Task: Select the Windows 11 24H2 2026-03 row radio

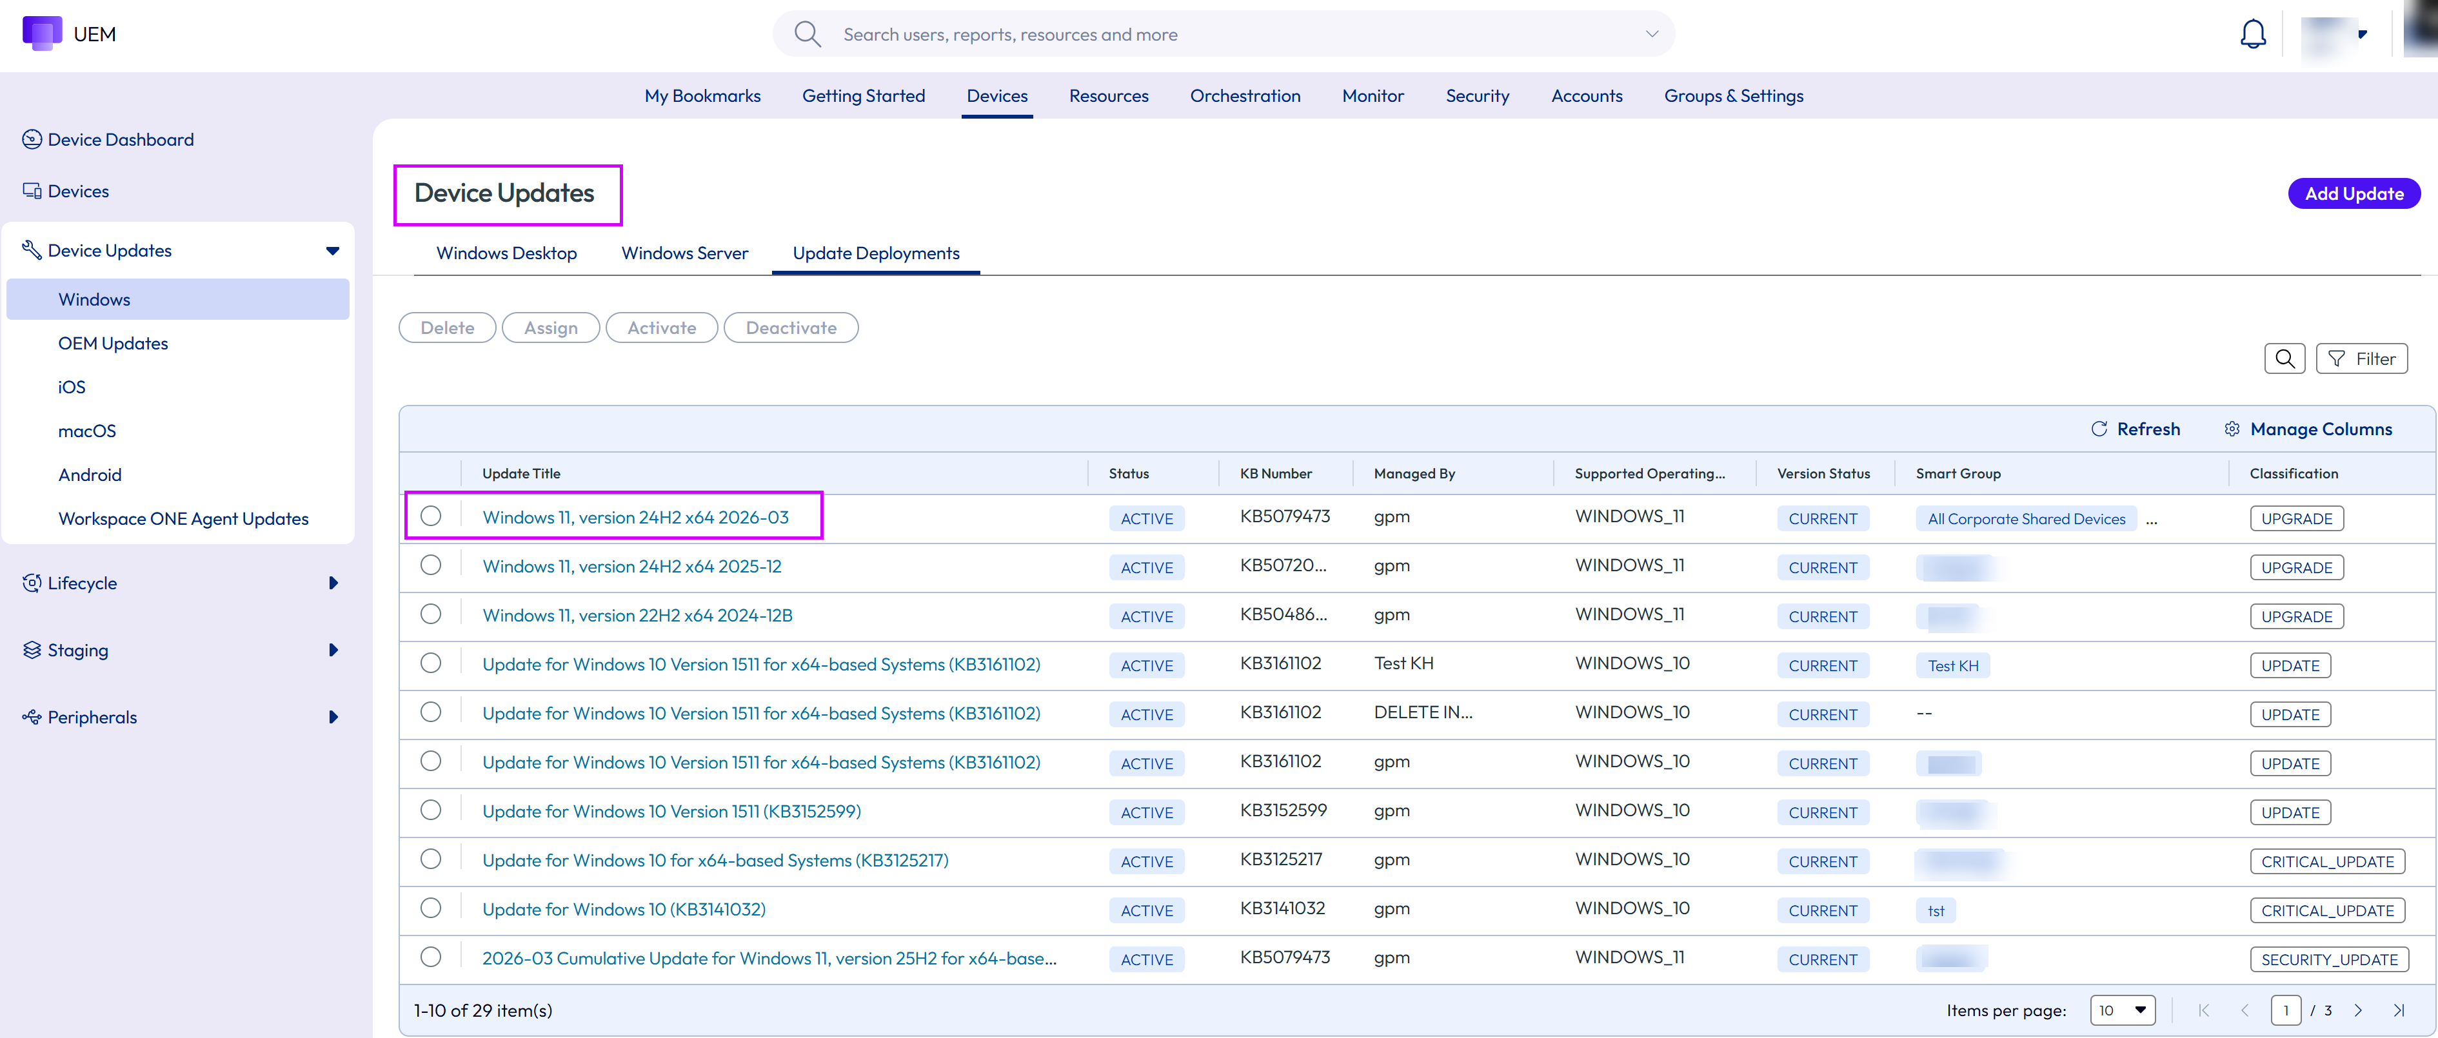Action: [431, 516]
